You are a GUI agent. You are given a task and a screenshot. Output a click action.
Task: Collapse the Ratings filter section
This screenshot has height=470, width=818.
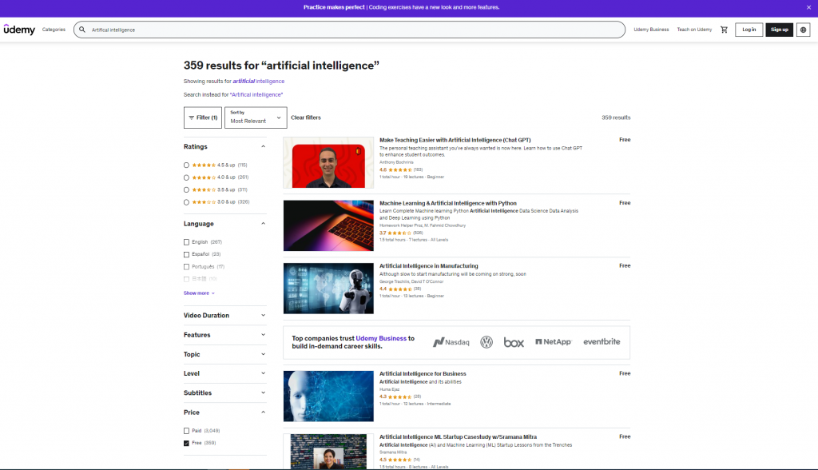tap(263, 147)
